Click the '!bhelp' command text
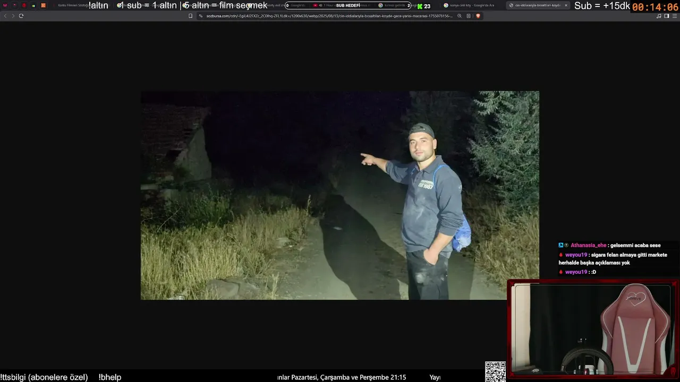680x382 pixels. coord(110,377)
